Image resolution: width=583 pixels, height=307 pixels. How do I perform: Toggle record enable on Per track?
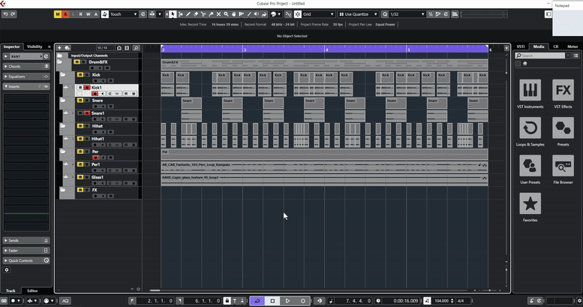point(95,158)
